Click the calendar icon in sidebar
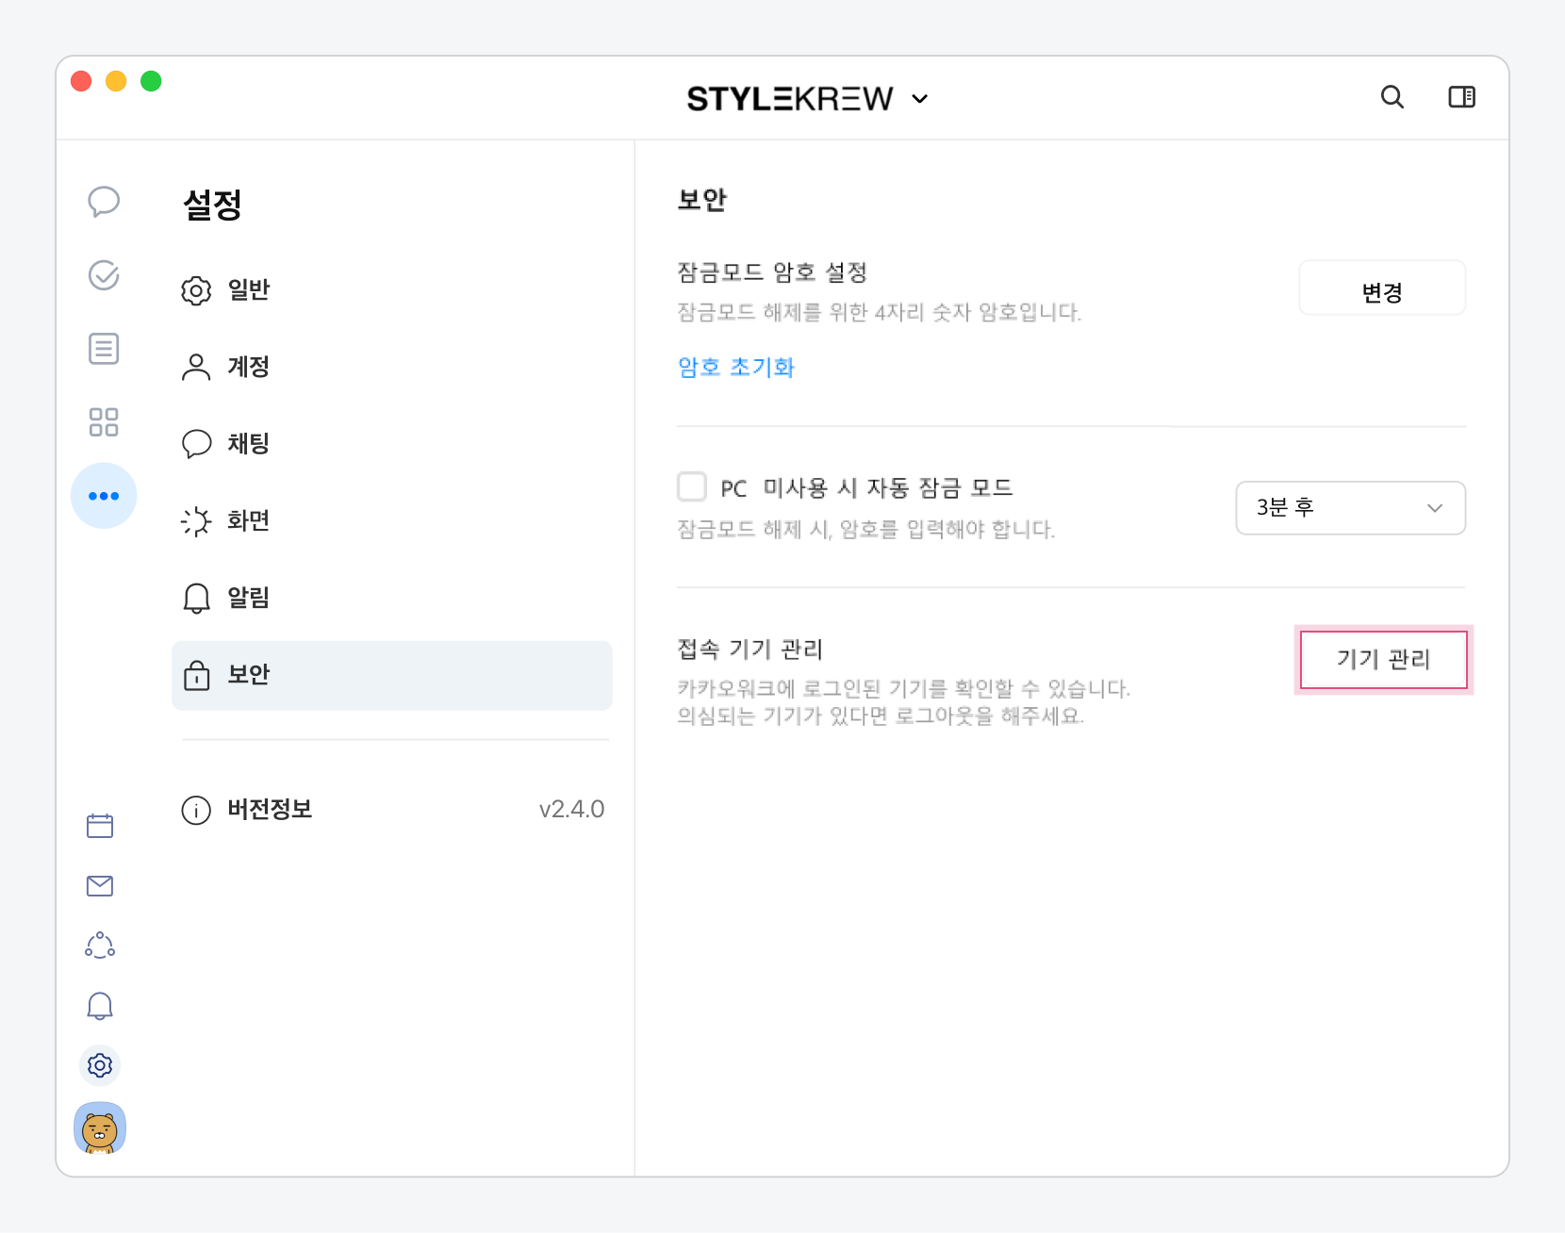Image resolution: width=1565 pixels, height=1233 pixels. [100, 826]
